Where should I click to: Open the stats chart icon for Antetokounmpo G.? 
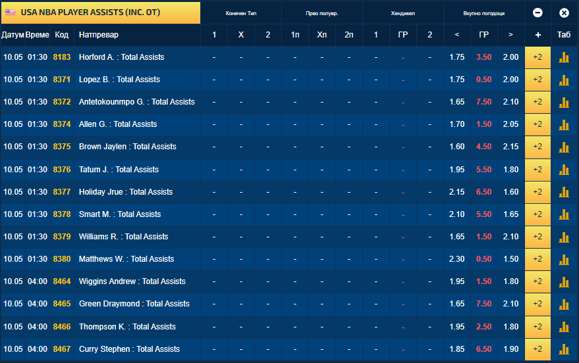coord(563,102)
